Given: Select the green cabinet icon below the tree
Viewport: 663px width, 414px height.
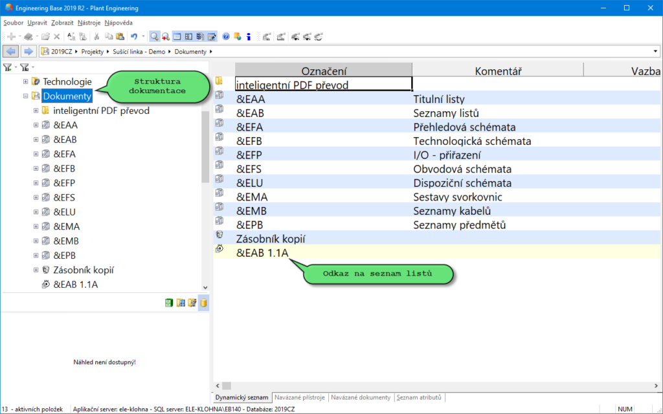Looking at the screenshot, I should point(169,302).
